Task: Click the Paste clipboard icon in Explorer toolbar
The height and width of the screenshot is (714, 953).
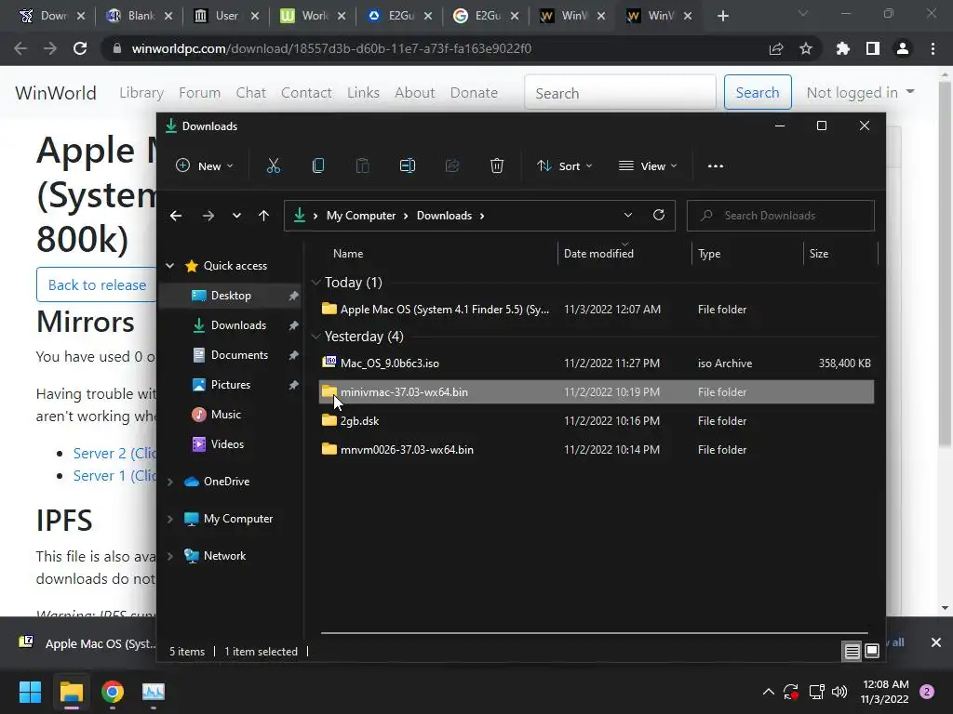Action: [x=362, y=165]
